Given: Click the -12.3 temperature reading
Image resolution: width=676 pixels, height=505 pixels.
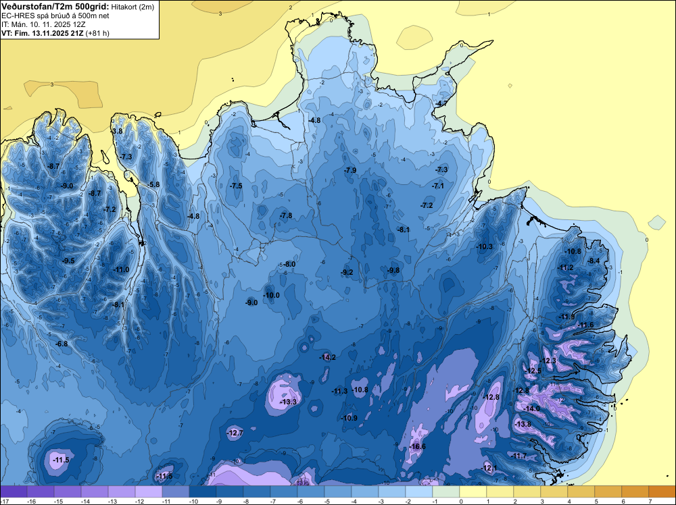Looking at the screenshot, I should 548,361.
